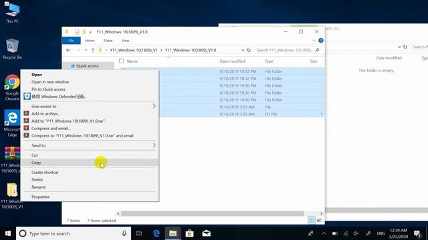Open address dropdown in background window
This screenshot has width=428, height=240.
pos(399,47)
